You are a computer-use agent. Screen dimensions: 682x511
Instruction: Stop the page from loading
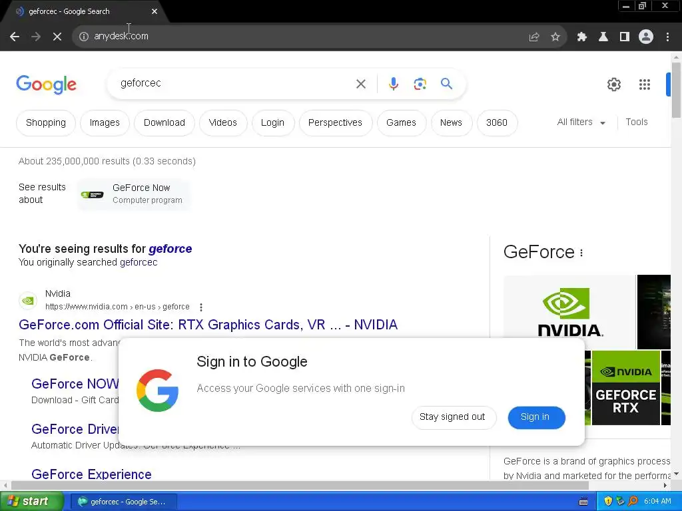(57, 37)
